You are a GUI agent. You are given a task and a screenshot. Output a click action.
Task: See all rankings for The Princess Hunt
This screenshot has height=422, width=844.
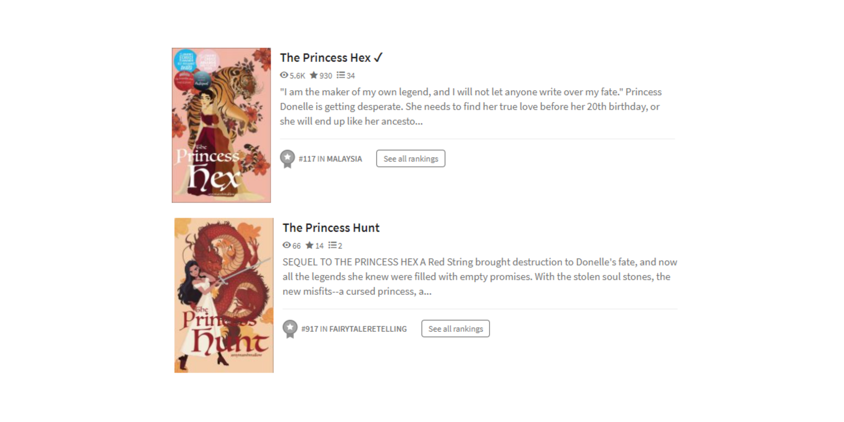(455, 329)
